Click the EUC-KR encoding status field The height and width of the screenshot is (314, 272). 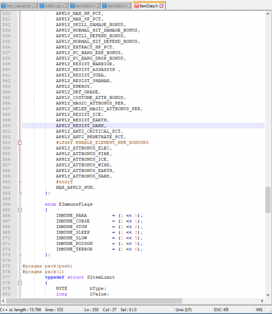221,310
